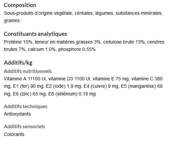
Task: Click the word graines in composition
Action: pyautogui.click(x=12, y=21)
